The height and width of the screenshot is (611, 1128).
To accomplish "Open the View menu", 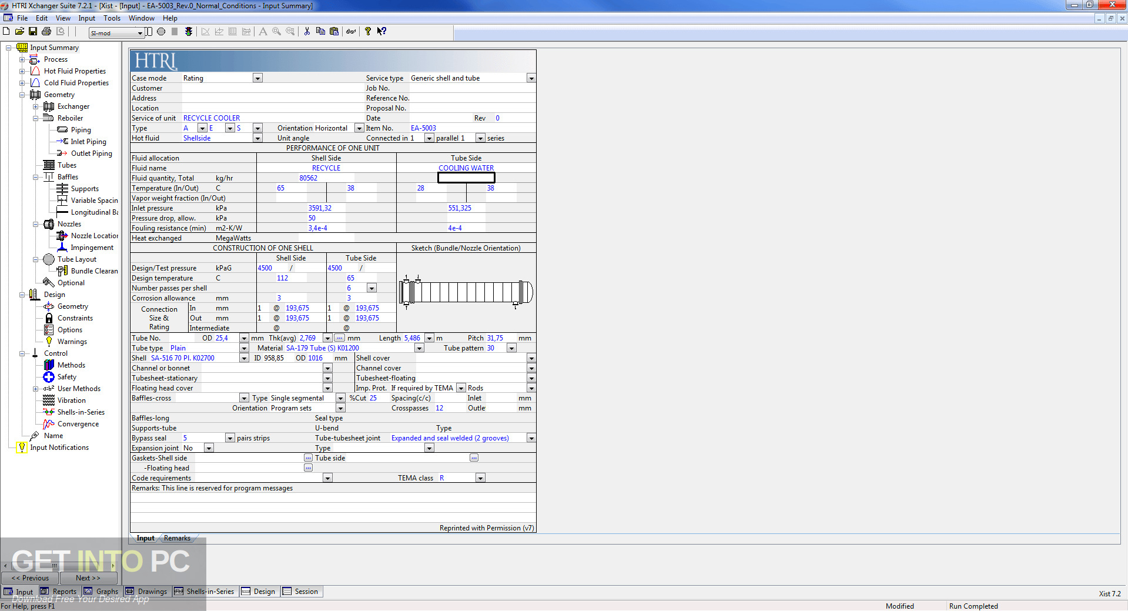I will tap(63, 18).
